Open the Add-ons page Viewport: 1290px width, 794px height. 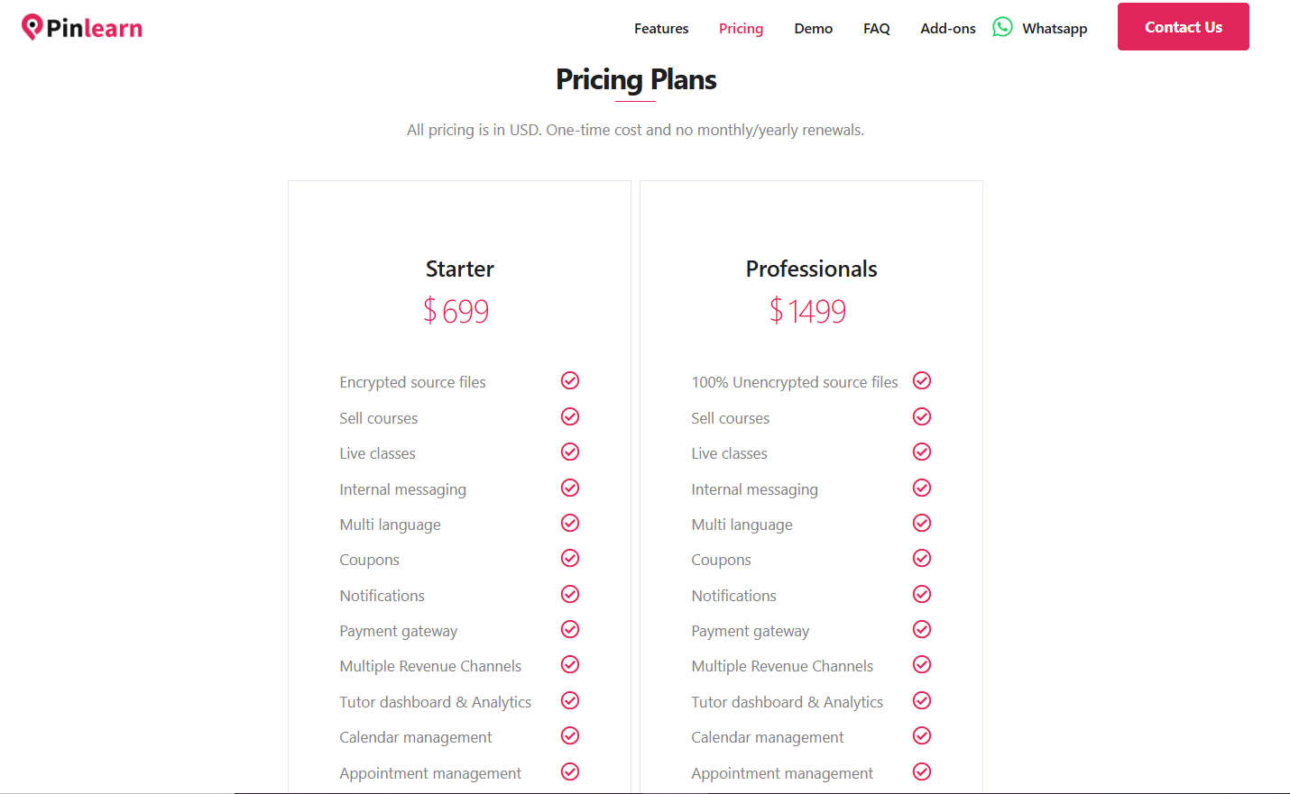(x=947, y=28)
